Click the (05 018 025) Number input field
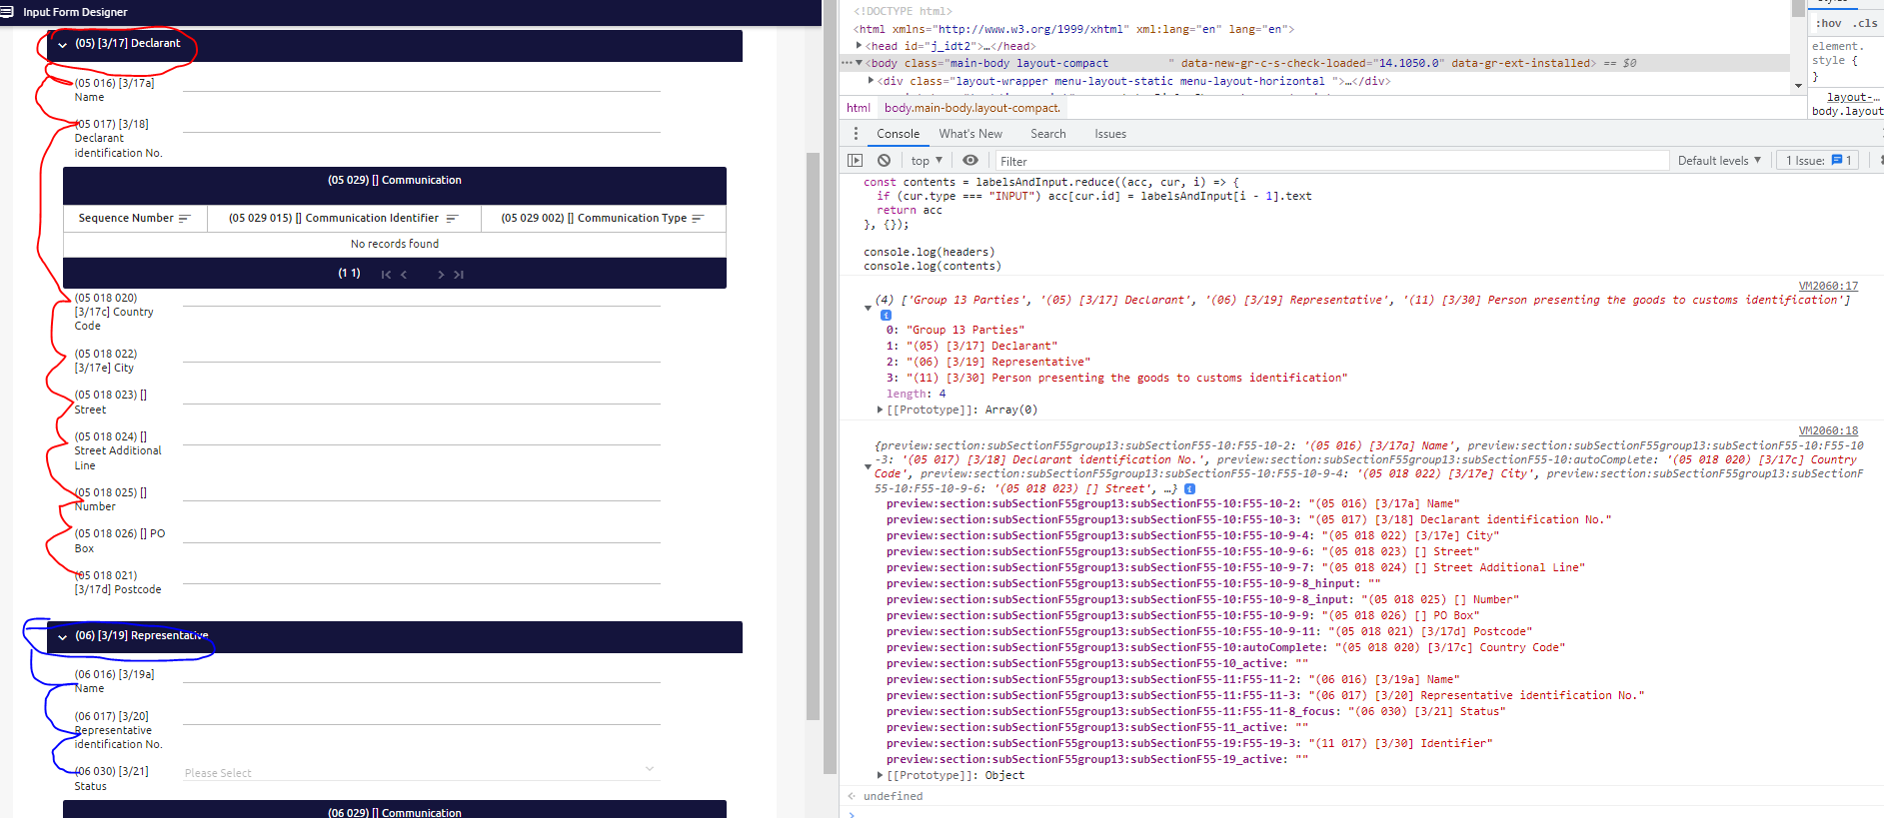 point(421,492)
